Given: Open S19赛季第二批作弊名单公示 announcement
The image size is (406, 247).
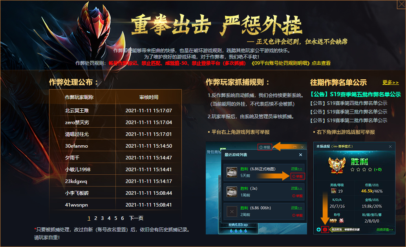Looking at the screenshot, I should point(349,120).
